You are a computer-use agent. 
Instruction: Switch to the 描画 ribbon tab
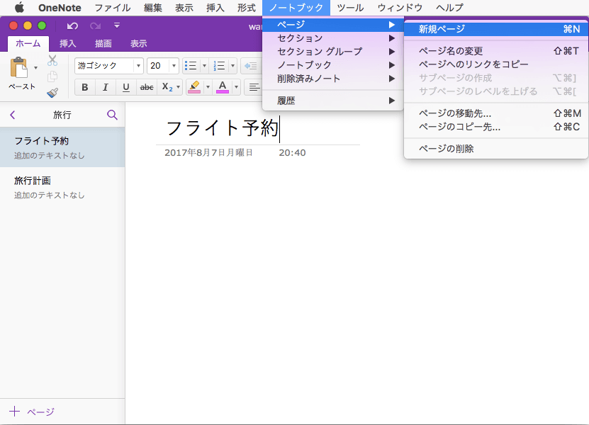103,43
